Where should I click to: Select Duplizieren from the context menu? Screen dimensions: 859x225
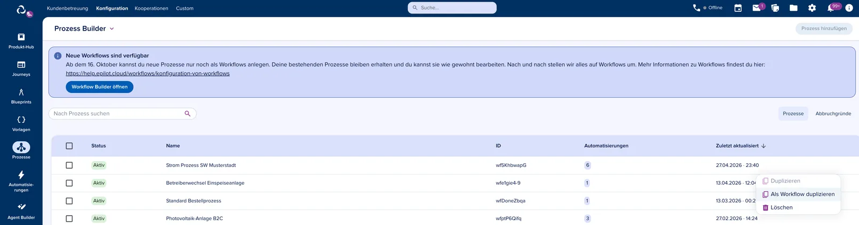pos(798,181)
